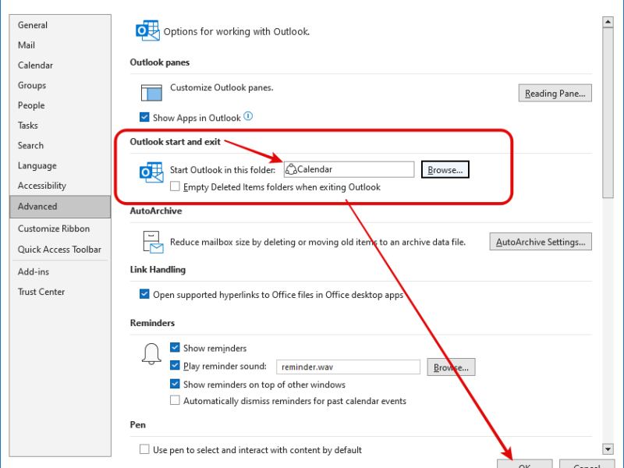Uncheck Open supported hyperlinks in Office desktop apps
The width and height of the screenshot is (624, 468).
(x=144, y=294)
